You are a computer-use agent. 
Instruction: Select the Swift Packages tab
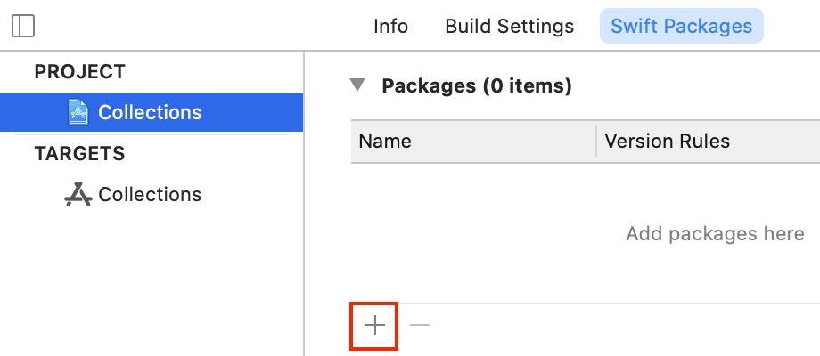click(681, 26)
